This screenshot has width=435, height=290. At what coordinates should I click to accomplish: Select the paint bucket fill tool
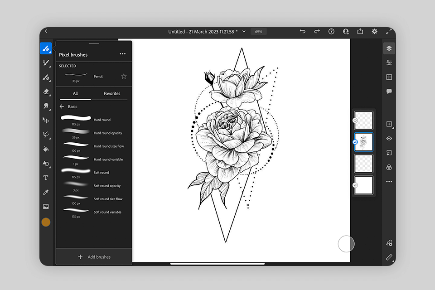46,149
